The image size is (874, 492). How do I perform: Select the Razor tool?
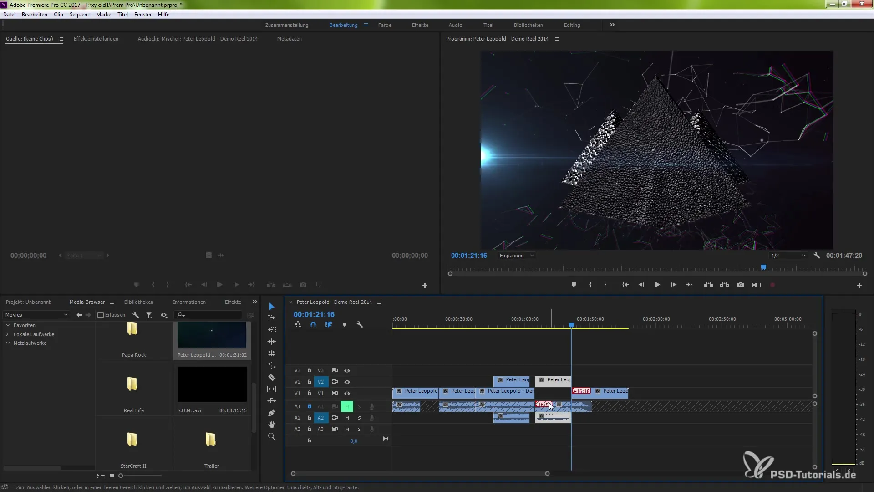272,377
